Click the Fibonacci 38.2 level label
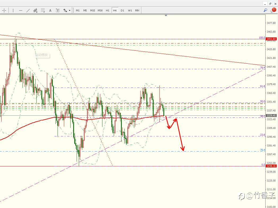 [263, 116]
